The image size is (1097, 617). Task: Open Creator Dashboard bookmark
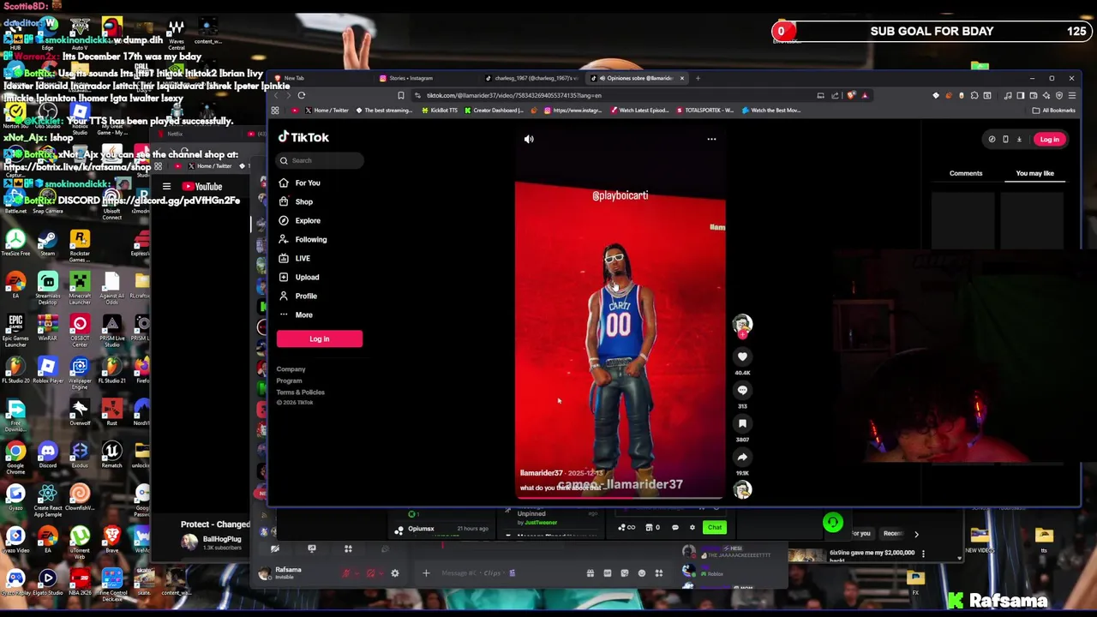[494, 111]
